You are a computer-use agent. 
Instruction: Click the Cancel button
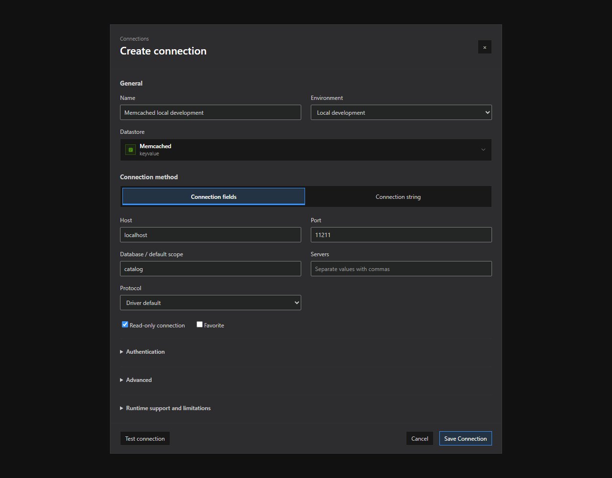[x=420, y=438]
